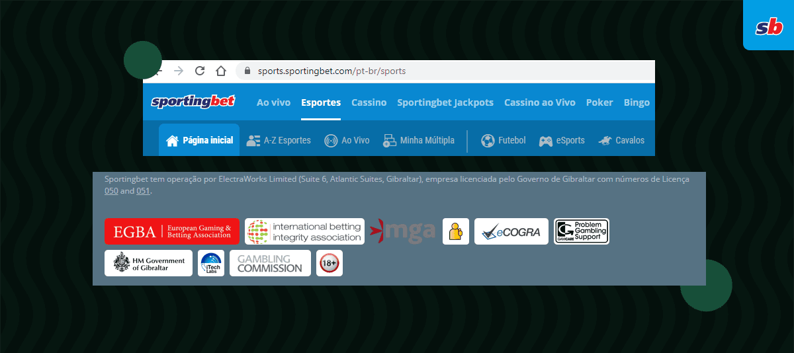Open Minha Múltipla
Image resolution: width=794 pixels, height=353 pixels.
coord(419,140)
